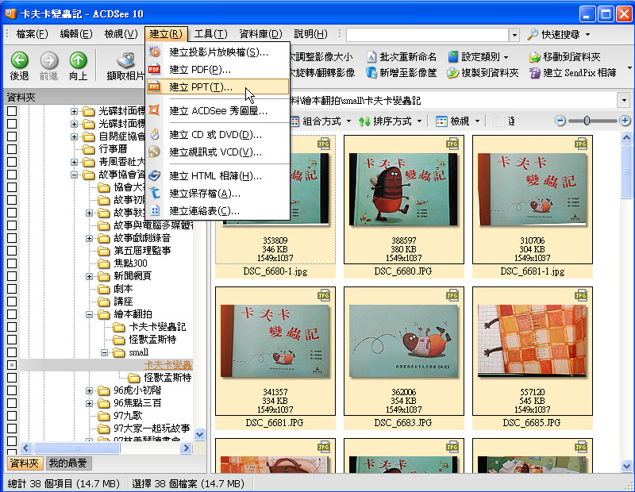635x492 pixels.
Task: Open the search box dropdown arrow
Action: click(514, 35)
